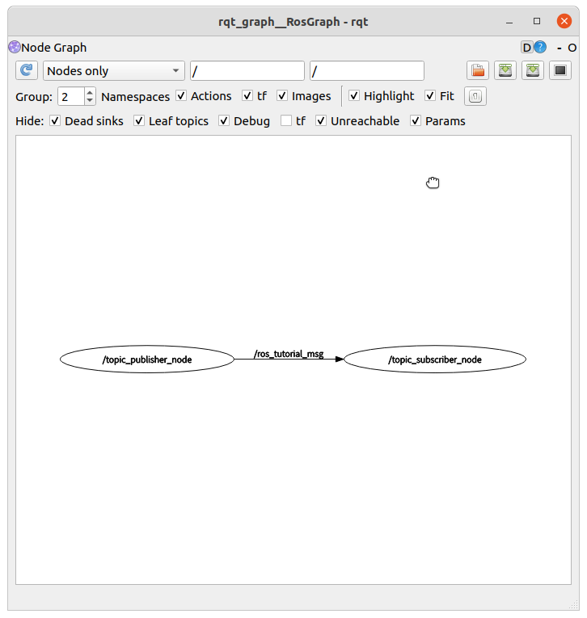Image resolution: width=587 pixels, height=618 pixels.
Task: Uncheck Hide Unreachable
Action: tap(321, 121)
